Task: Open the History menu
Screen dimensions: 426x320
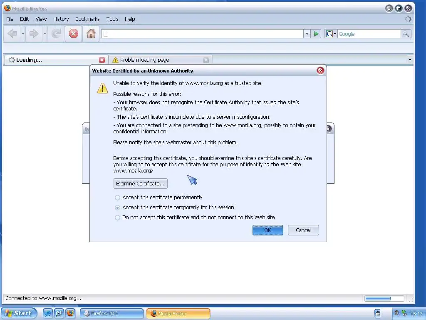Action: [x=61, y=19]
